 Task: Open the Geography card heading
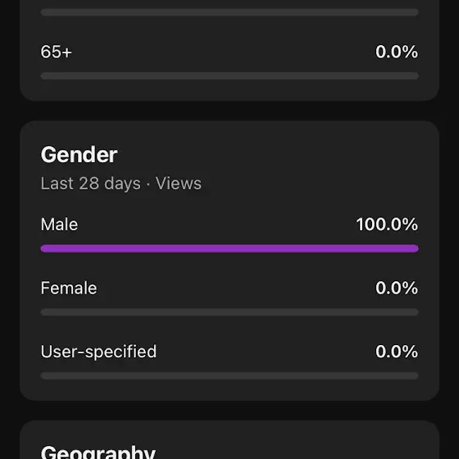pos(98,452)
